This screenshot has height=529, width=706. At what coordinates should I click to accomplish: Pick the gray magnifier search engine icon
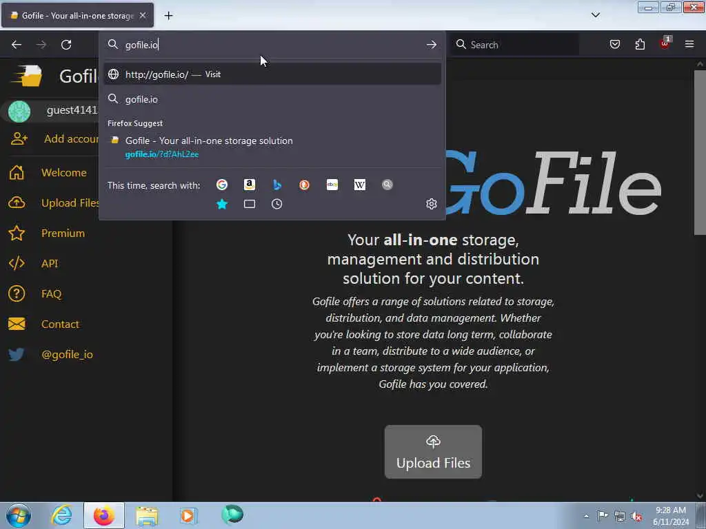(x=387, y=185)
